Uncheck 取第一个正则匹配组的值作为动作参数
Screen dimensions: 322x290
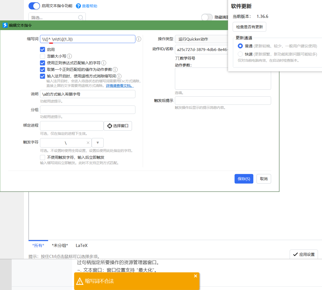[x=43, y=69]
